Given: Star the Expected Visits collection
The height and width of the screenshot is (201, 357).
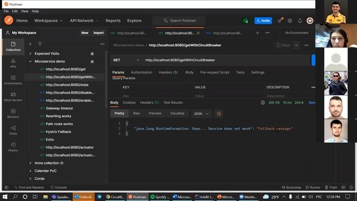Looking at the screenshot, I should pos(92,54).
